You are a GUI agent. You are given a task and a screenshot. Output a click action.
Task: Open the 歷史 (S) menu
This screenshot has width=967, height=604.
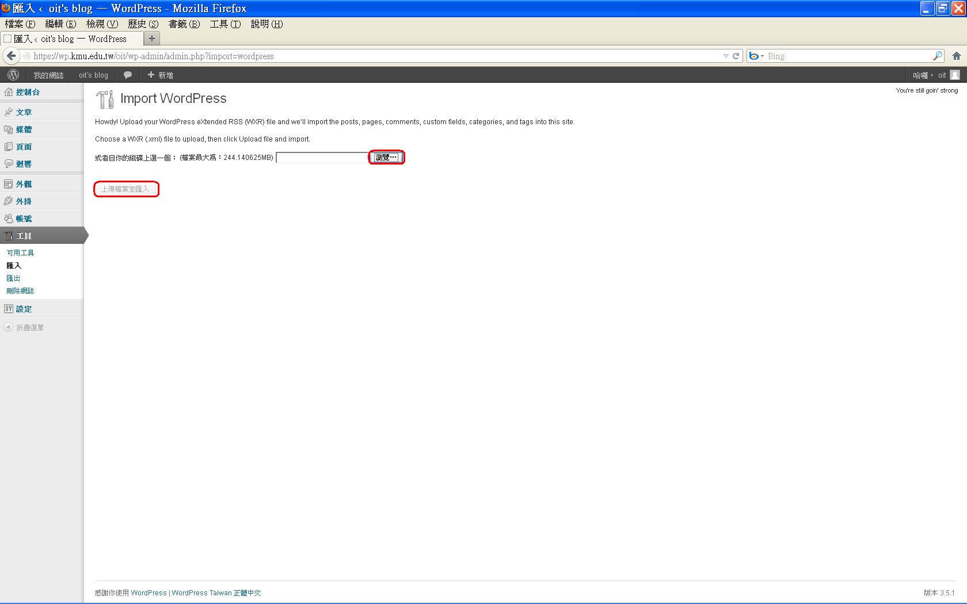[143, 24]
